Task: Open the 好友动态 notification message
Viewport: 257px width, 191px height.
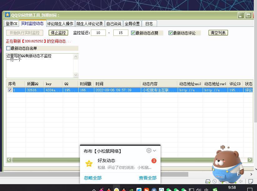Action: (x=120, y=164)
